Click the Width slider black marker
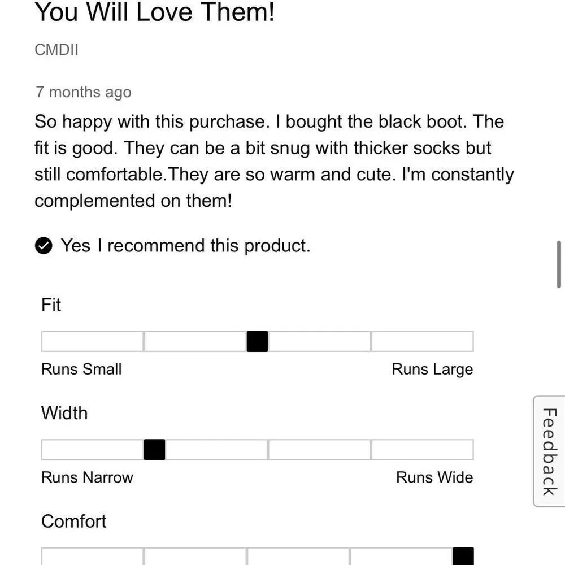Image resolution: width=565 pixels, height=565 pixels. [x=154, y=449]
